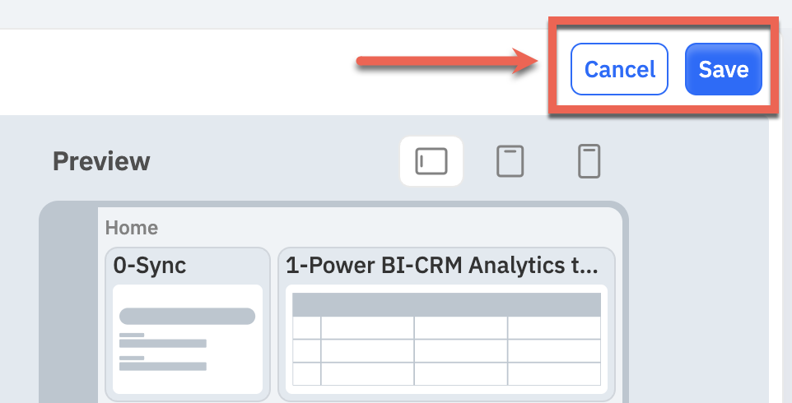
Task: Switch preview to mobile phone icon
Action: tap(589, 161)
